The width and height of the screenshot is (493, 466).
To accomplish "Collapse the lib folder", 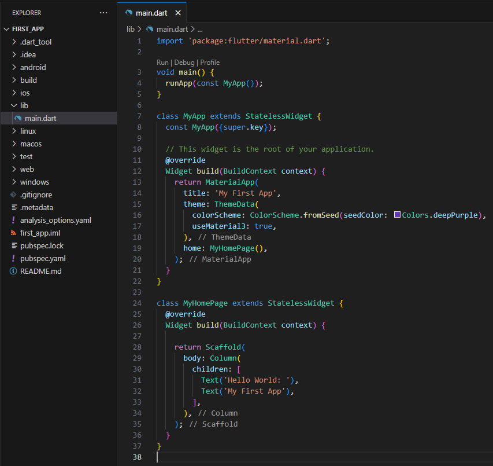I will [14, 105].
